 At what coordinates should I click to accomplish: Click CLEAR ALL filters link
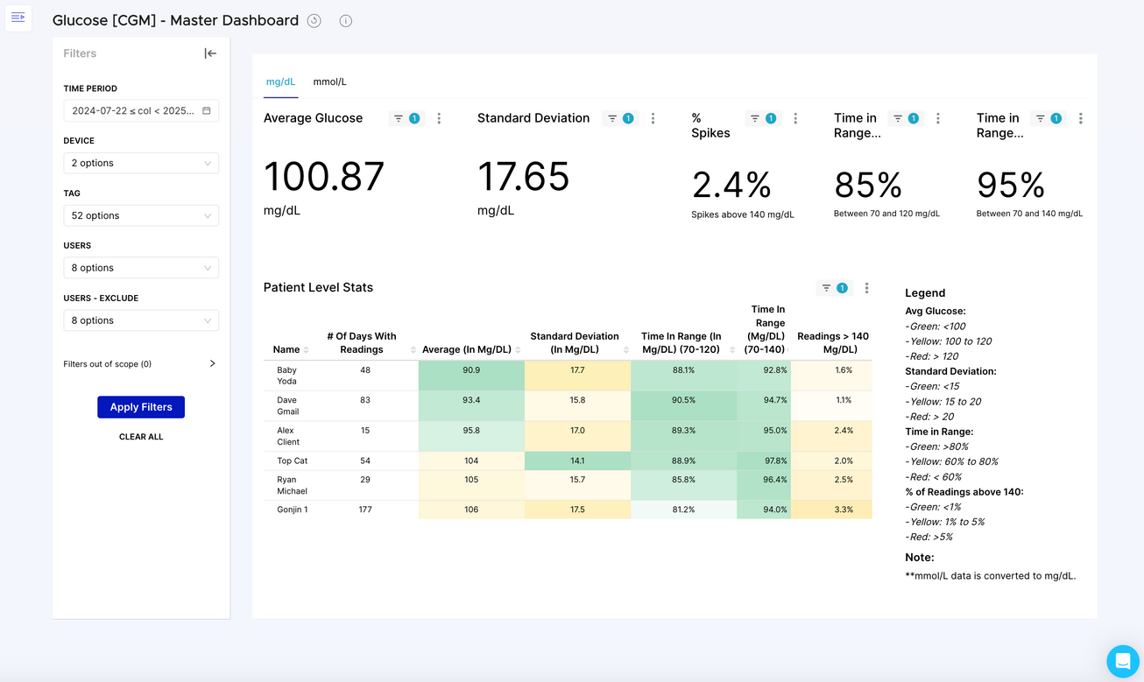click(x=141, y=437)
